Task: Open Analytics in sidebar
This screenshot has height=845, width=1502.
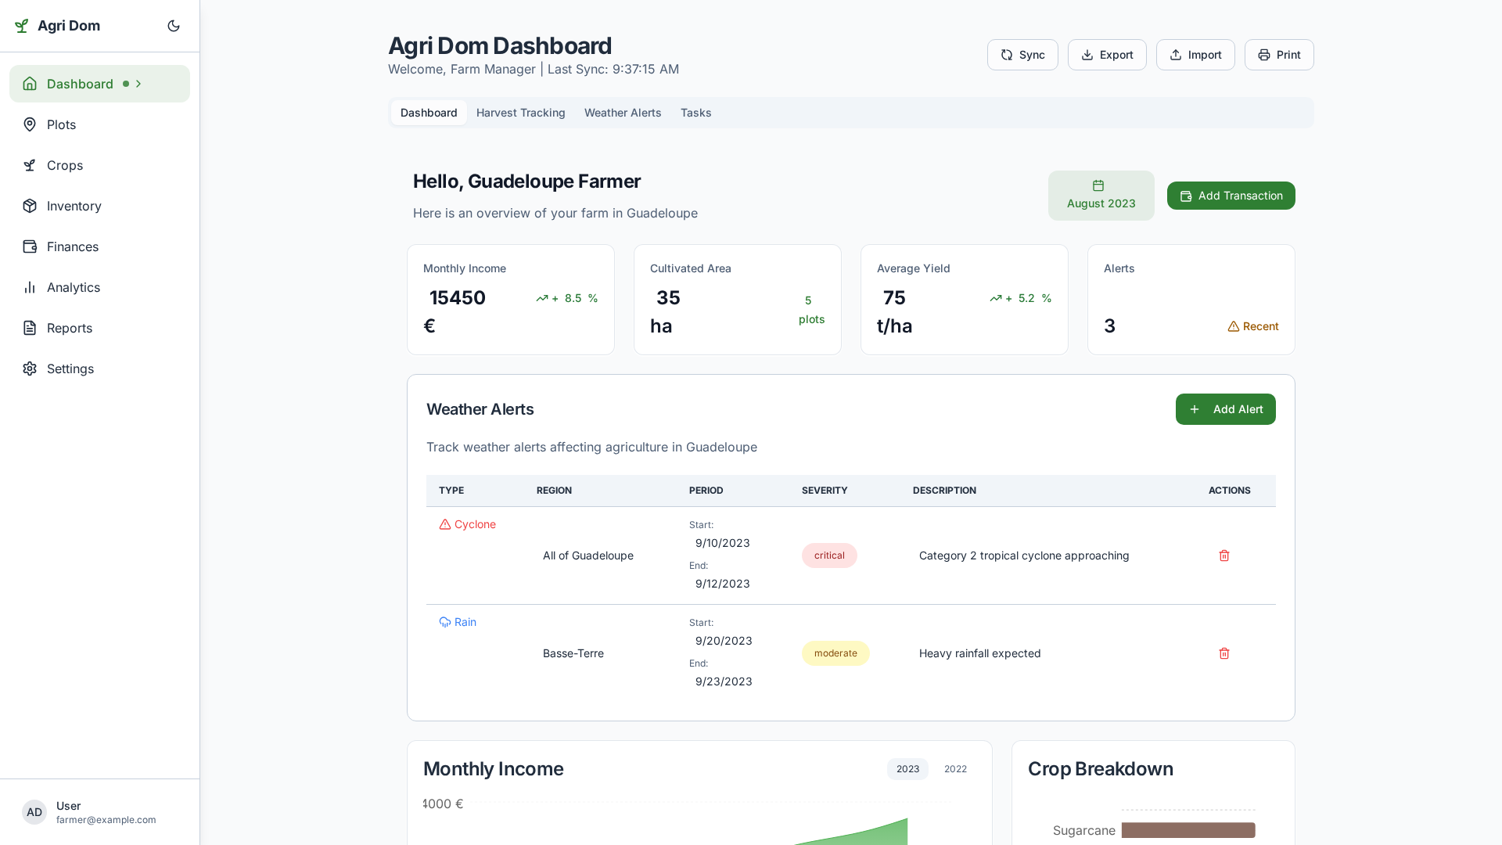Action: (99, 287)
